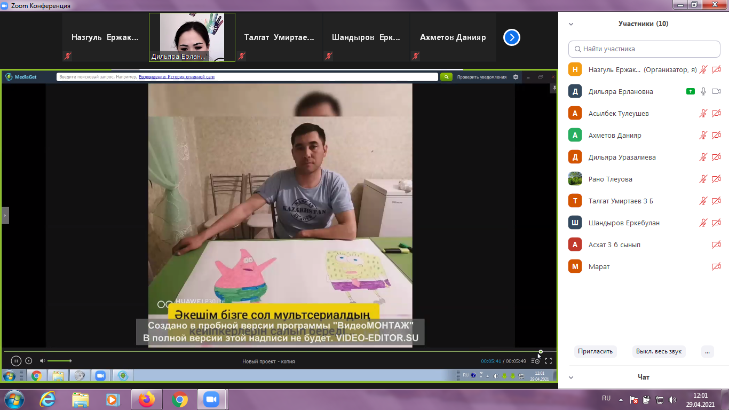Click Дильяра Ерлановна camera icon
Image resolution: width=729 pixels, height=410 pixels.
tap(716, 91)
